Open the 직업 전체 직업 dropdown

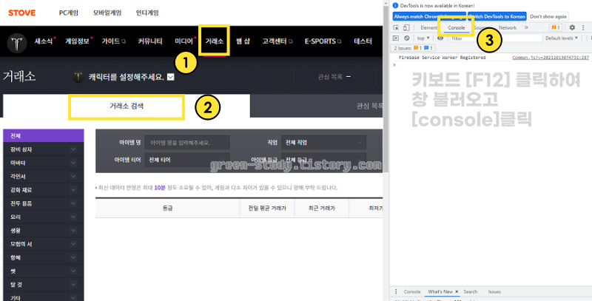(x=323, y=143)
